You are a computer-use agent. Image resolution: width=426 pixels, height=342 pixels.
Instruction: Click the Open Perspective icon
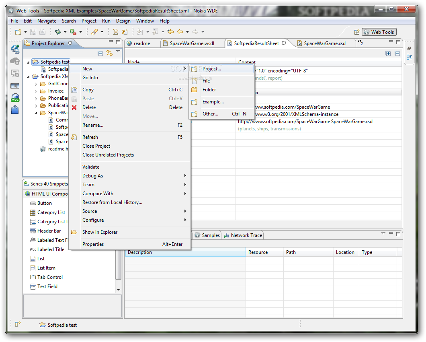click(357, 32)
